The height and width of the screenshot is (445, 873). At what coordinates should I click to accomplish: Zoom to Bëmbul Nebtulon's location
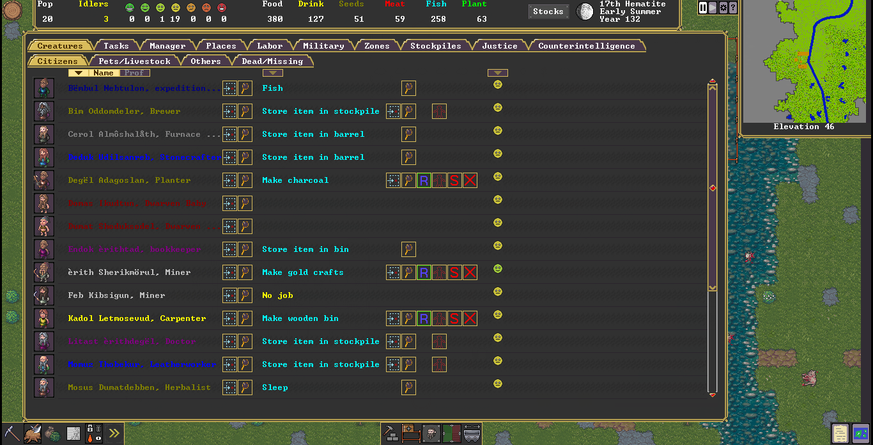[x=229, y=88]
